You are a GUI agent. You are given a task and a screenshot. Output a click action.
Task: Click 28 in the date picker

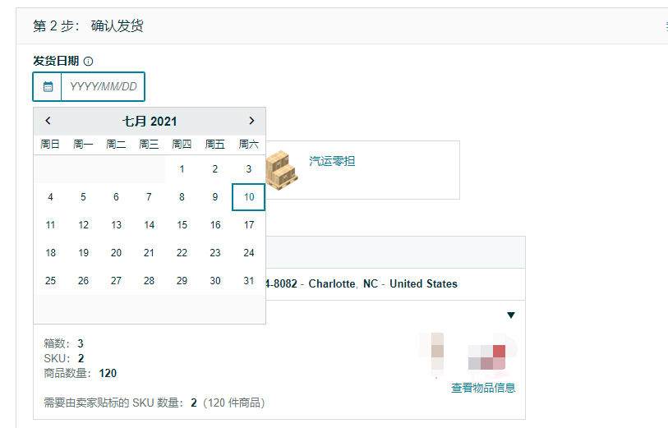pyautogui.click(x=149, y=281)
